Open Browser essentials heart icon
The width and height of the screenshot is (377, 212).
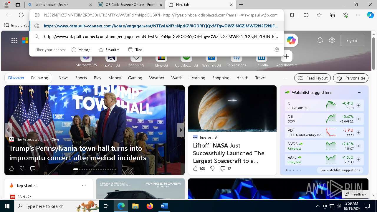345,15
